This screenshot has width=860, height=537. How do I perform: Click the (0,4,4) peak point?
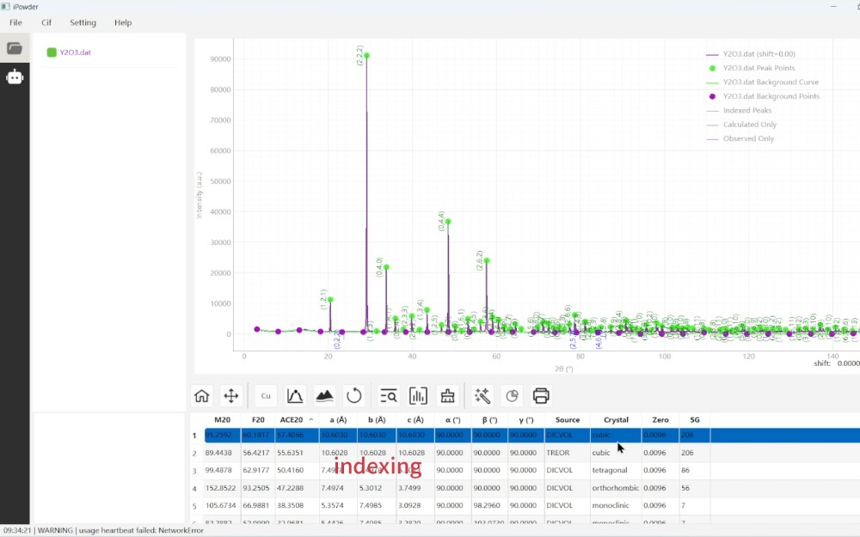(448, 222)
